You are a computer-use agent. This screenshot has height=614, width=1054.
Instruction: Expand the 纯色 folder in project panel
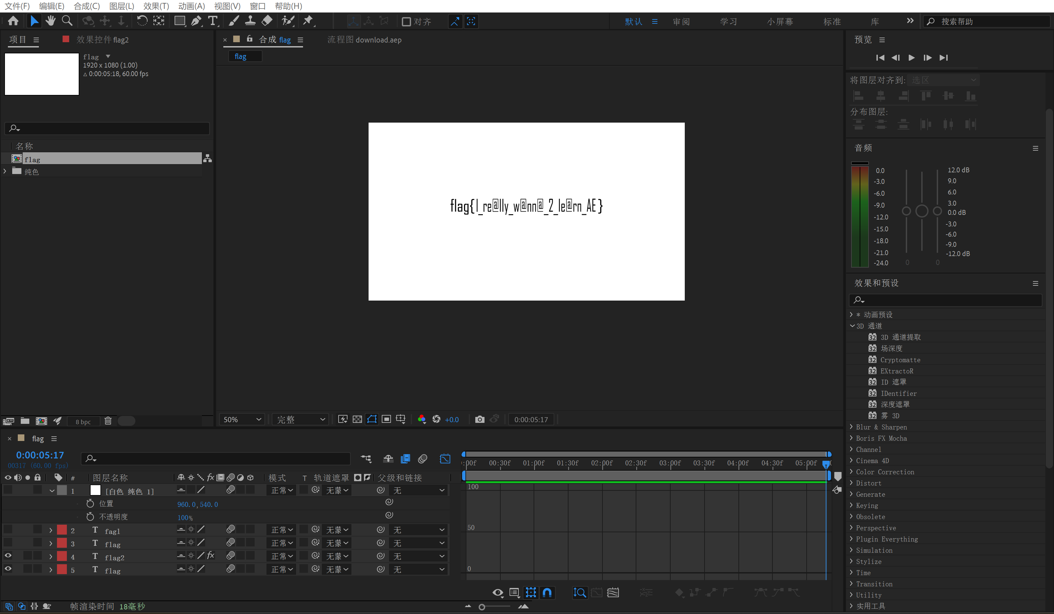(x=5, y=171)
